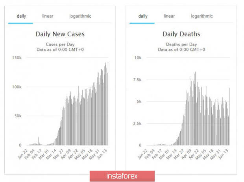Image resolution: width=244 pixels, height=182 pixels.
Task: Open logarithmic tab in Daily Deaths panel
Action: coord(201,16)
